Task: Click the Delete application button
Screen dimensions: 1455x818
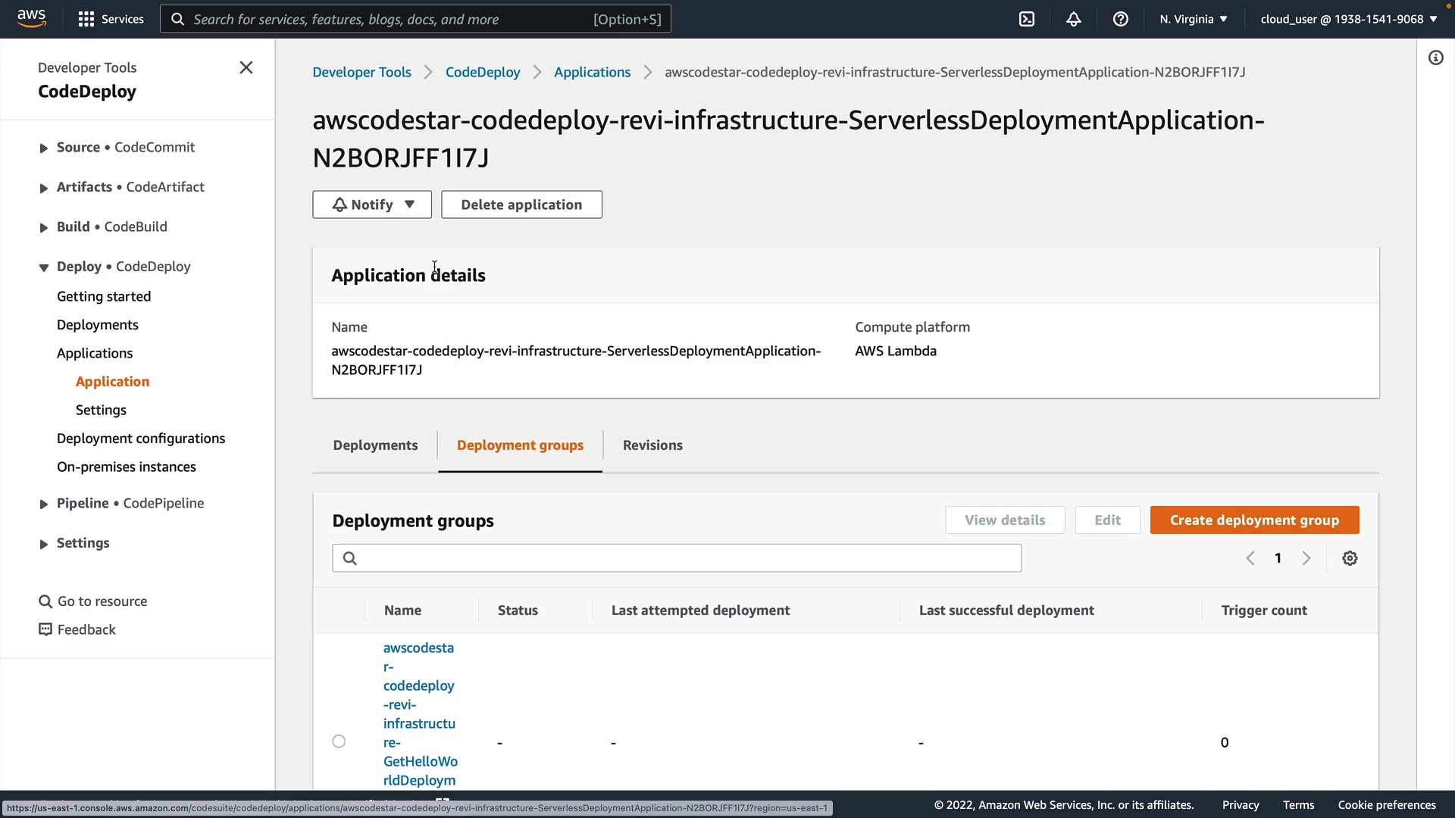Action: (521, 204)
